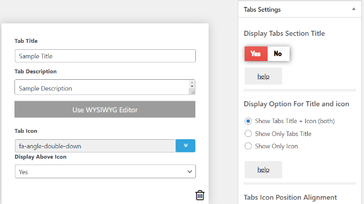Image resolution: width=364 pixels, height=204 pixels.
Task: Collapse the Tabs Settings panel arrow
Action: point(353,9)
